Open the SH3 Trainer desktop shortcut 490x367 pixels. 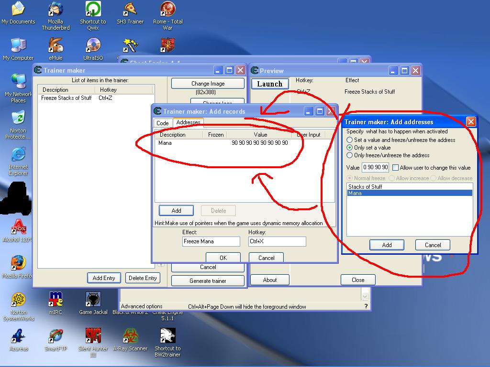click(x=130, y=10)
